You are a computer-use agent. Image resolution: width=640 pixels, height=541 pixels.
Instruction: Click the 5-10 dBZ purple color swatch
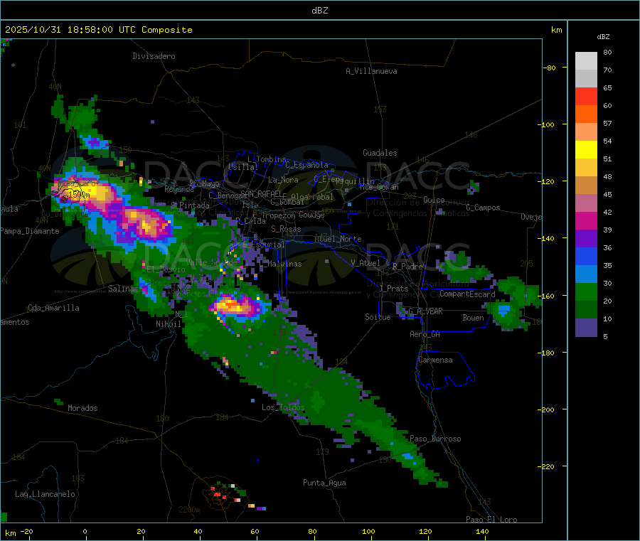pyautogui.click(x=586, y=328)
